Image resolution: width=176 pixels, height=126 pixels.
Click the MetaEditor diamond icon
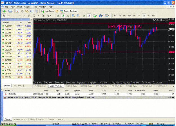pos(57,11)
